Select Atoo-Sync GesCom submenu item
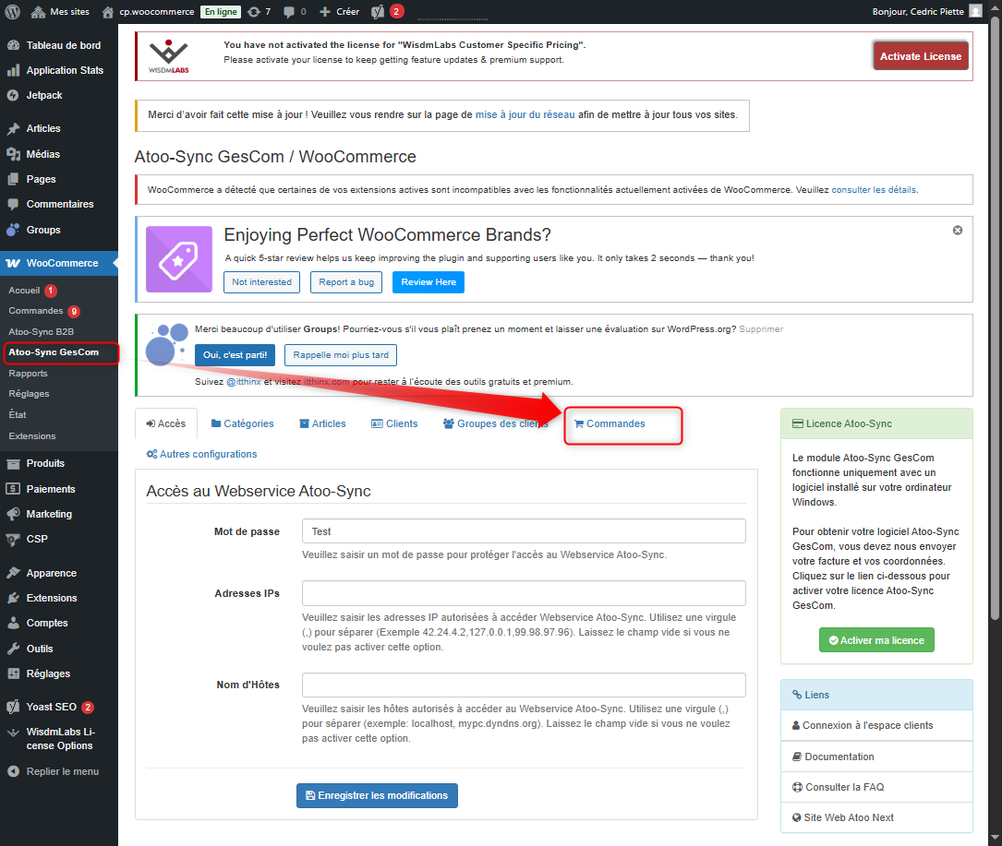Image resolution: width=1002 pixels, height=846 pixels. click(x=54, y=352)
